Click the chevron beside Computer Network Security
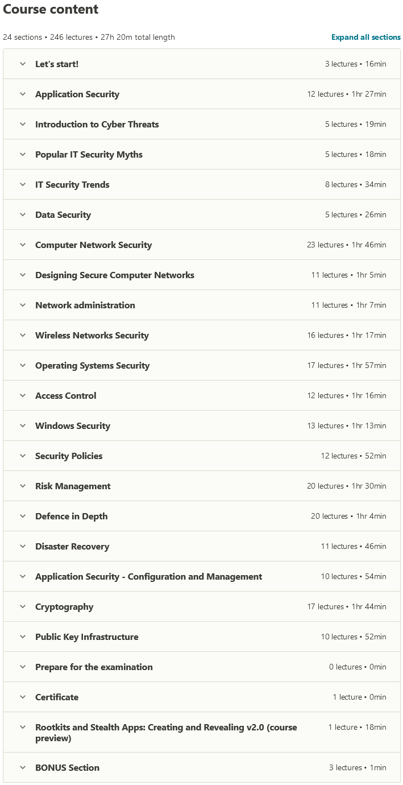Screen dimensions: 403x785 pos(23,245)
